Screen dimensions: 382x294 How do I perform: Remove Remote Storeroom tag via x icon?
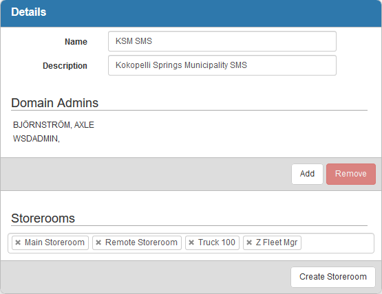[x=98, y=242]
